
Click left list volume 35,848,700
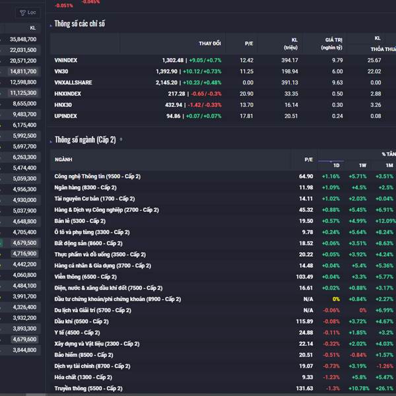pyautogui.click(x=23, y=39)
